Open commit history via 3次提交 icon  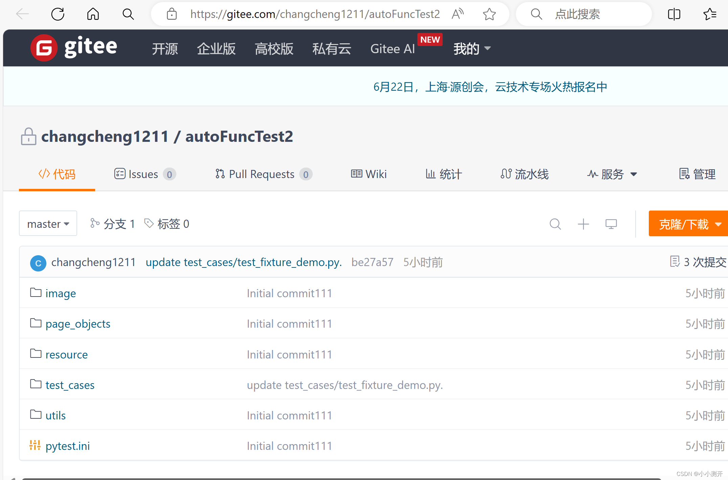[675, 262]
